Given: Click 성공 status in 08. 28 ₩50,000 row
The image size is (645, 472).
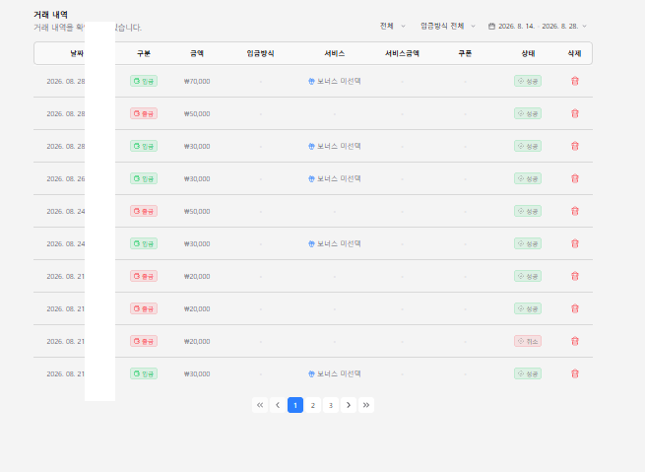Looking at the screenshot, I should (x=528, y=113).
